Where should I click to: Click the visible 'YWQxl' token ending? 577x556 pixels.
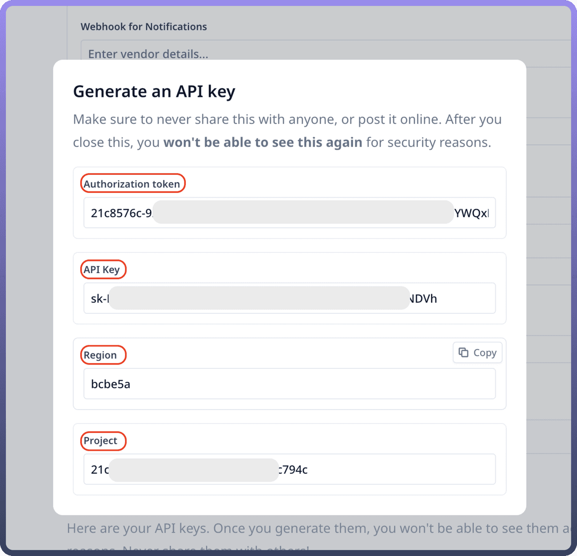tap(471, 213)
